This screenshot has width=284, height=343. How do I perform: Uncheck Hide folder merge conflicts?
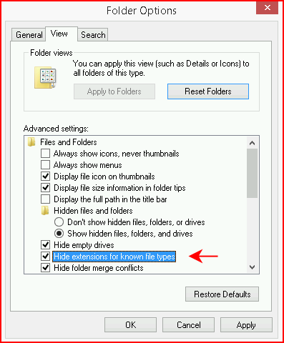(x=45, y=268)
